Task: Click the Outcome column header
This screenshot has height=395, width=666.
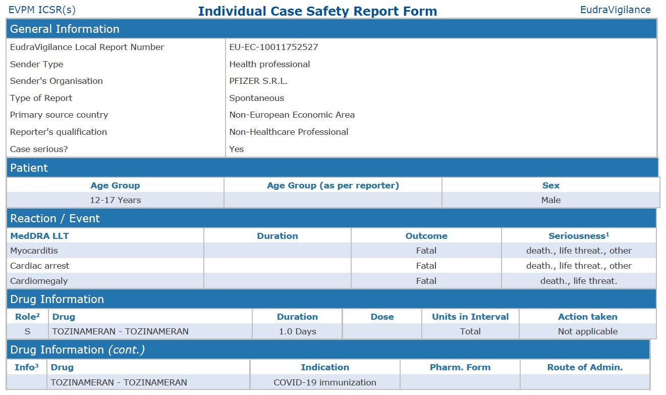Action: point(426,236)
